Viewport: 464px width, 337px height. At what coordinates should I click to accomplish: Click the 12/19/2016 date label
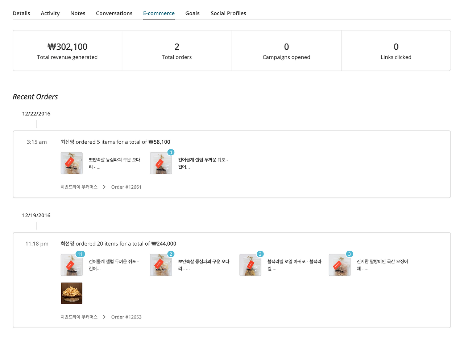(36, 215)
